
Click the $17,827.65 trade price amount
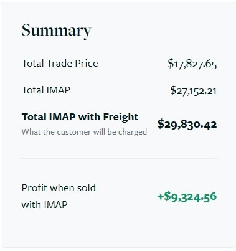192,64
